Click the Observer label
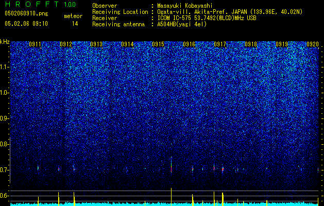This screenshot has width=324, height=206. coord(105,6)
